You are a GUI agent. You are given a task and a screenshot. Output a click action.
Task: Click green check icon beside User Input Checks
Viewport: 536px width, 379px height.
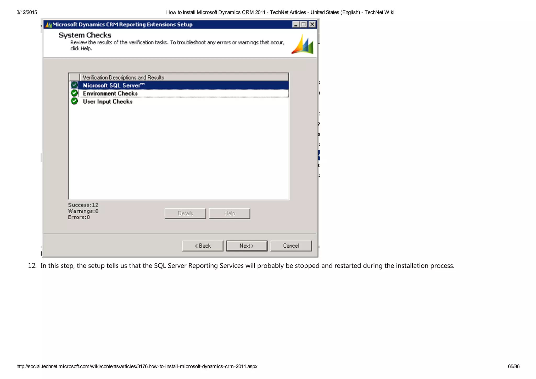(74, 101)
